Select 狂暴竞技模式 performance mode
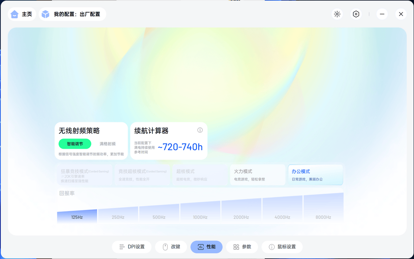The height and width of the screenshot is (259, 414). [x=85, y=175]
